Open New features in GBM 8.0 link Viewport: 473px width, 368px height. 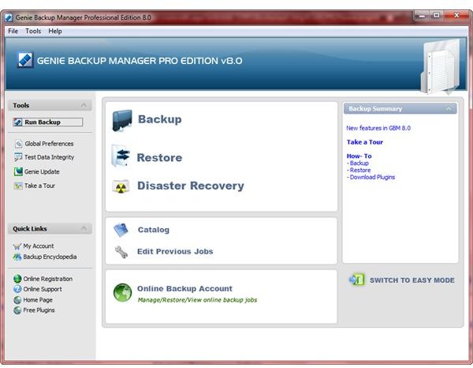pos(378,128)
